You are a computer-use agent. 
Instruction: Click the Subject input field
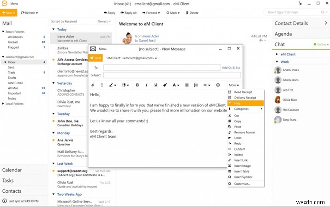[172, 75]
